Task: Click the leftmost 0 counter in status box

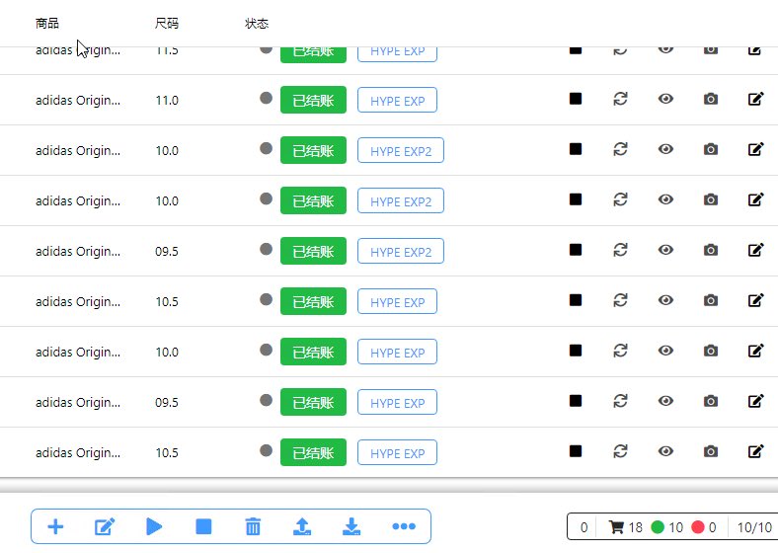Action: (x=584, y=527)
